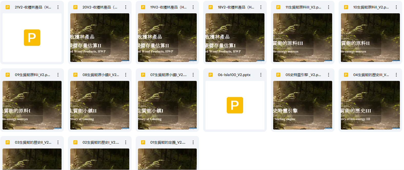404x170 pixels.
Task: Open the three-dot menu for 09生質能原料I_V2
Action: pos(58,75)
